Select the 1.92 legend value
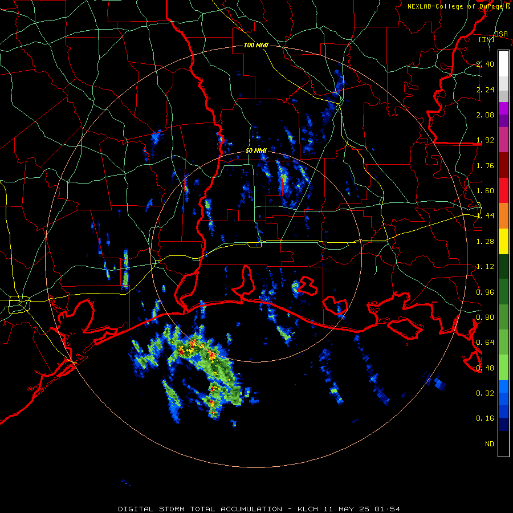This screenshot has height=513, width=513. [x=485, y=140]
